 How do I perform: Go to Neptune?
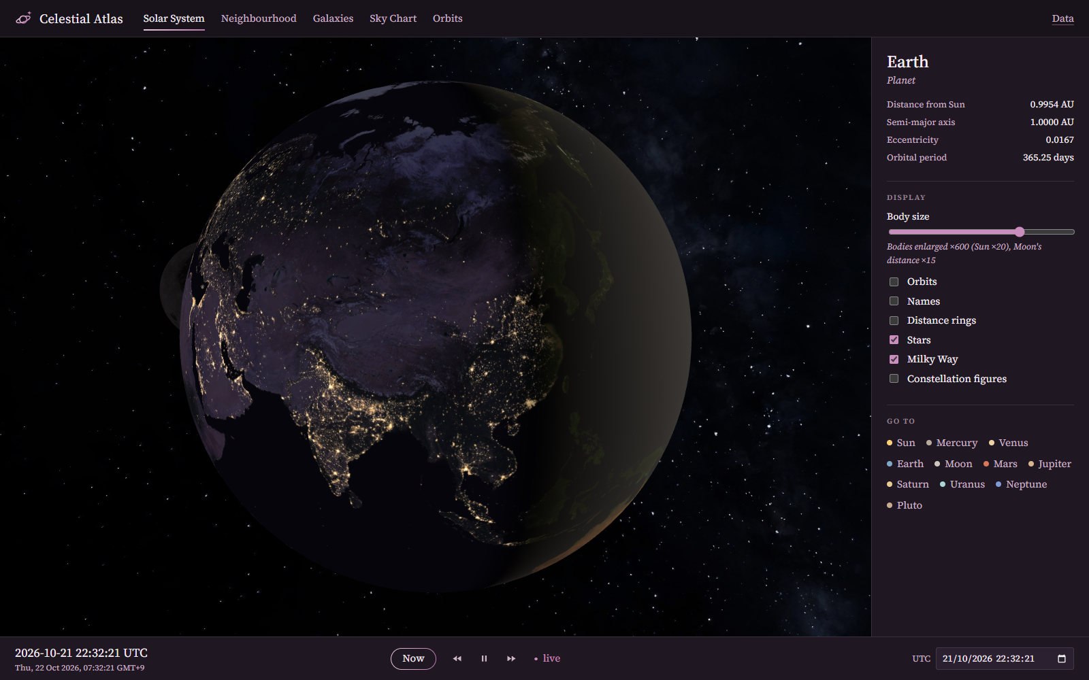[x=1021, y=484]
